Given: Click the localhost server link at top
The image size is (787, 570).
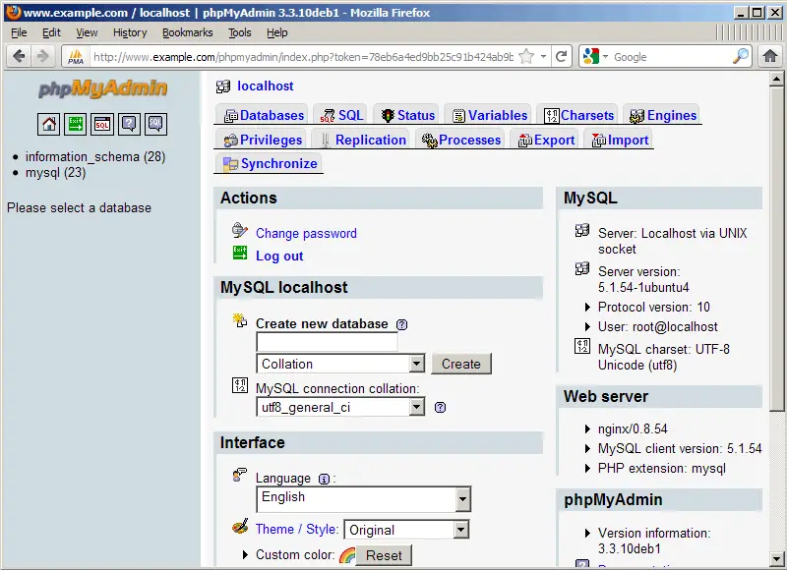Looking at the screenshot, I should coord(266,85).
